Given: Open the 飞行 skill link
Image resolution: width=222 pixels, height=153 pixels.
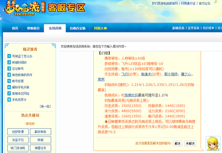Looking at the screenshot, I should [x=125, y=74].
